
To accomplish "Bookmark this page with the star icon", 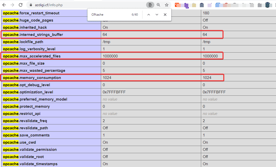I will pyautogui.click(x=167, y=5).
